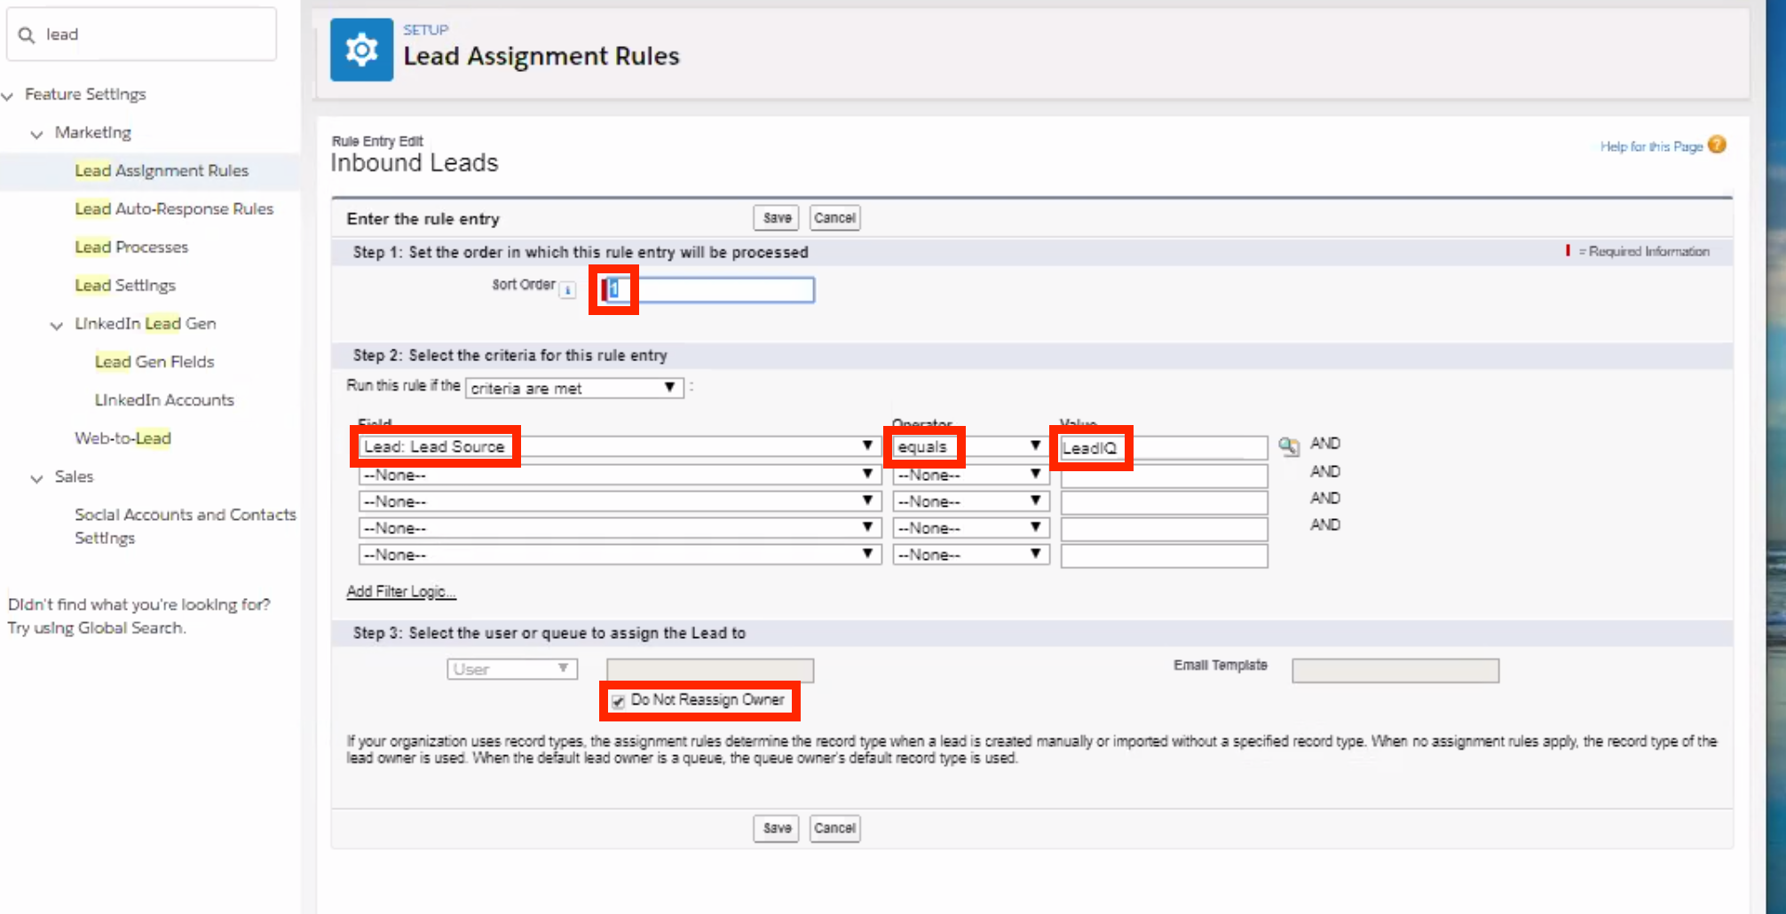1786x914 pixels.
Task: Collapse the Marketing tree node
Action: pos(36,134)
